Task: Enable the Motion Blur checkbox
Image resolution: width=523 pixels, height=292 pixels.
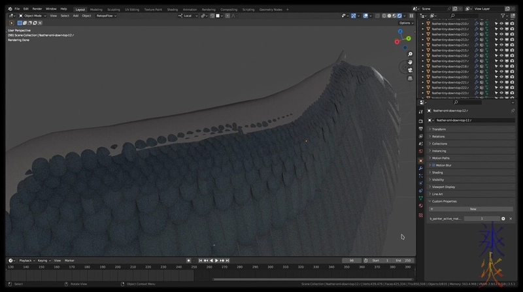Action: click(x=433, y=165)
